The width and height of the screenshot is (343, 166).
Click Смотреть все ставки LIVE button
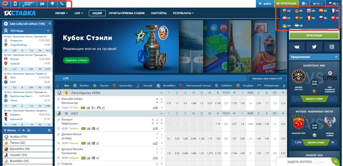[267, 79]
